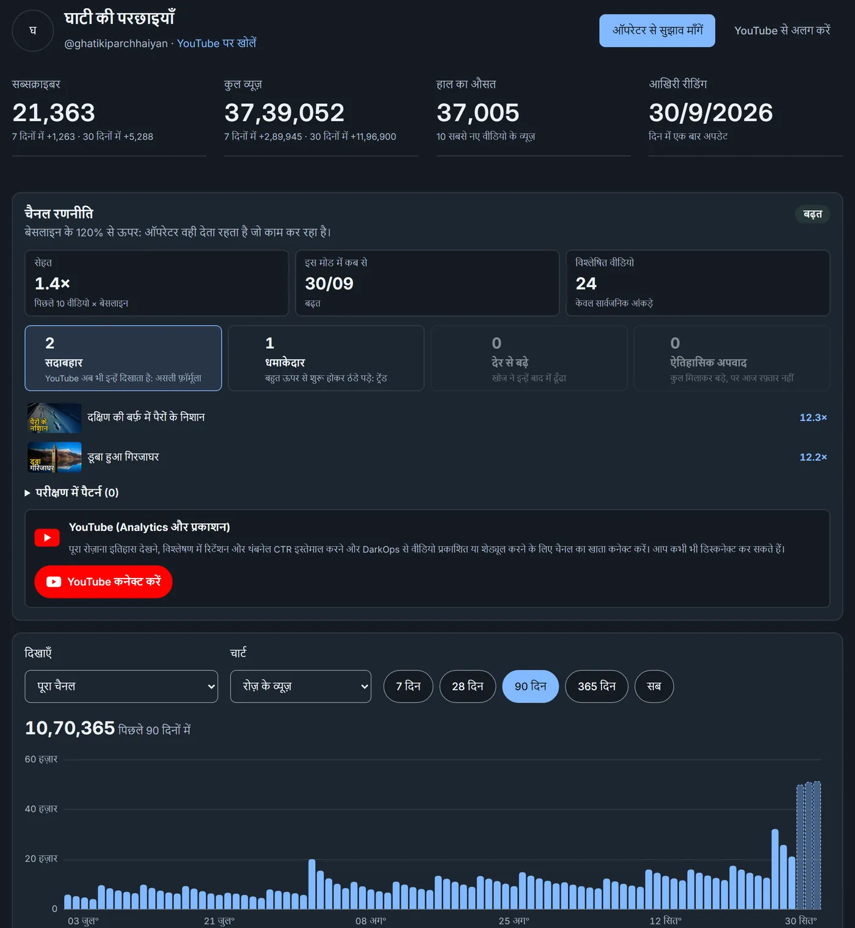The height and width of the screenshot is (928, 855).
Task: Select the 365 दिन range
Action: (597, 687)
